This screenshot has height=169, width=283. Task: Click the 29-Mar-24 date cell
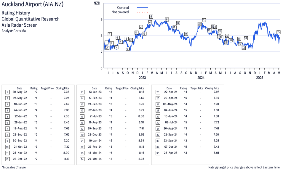coord(95,159)
